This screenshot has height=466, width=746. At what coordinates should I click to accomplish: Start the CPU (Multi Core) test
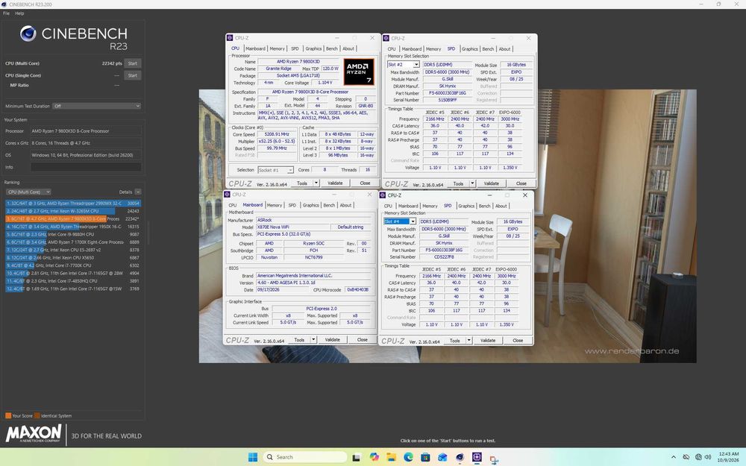pos(132,63)
